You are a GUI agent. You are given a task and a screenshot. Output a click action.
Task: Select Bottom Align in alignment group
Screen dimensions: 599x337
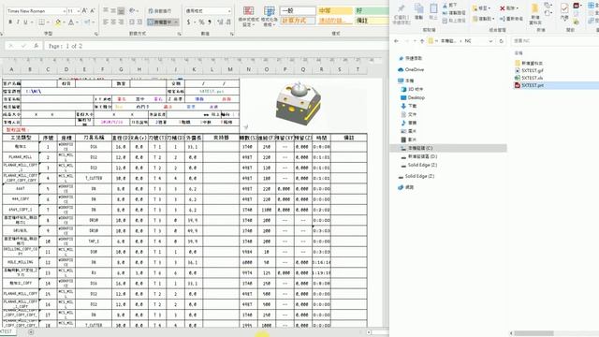(121, 11)
